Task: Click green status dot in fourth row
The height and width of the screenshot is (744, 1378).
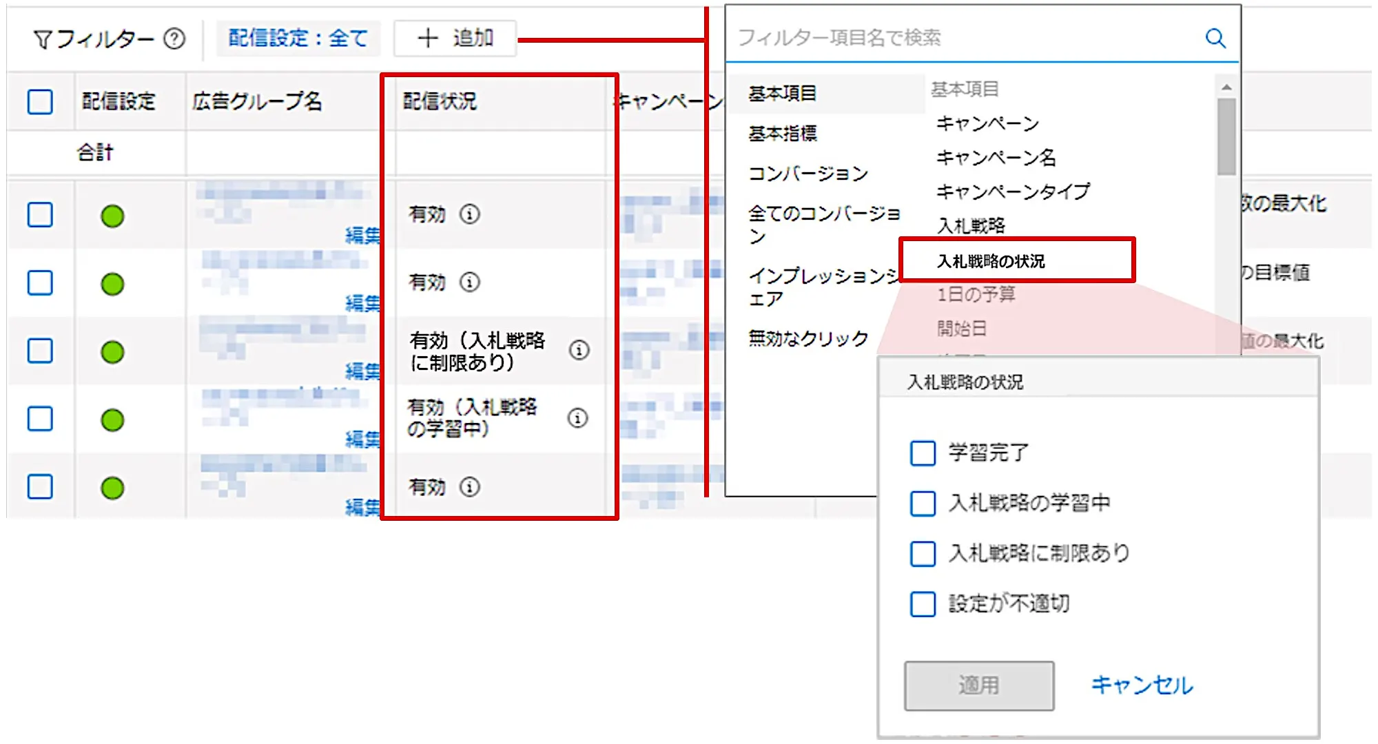Action: coord(112,420)
